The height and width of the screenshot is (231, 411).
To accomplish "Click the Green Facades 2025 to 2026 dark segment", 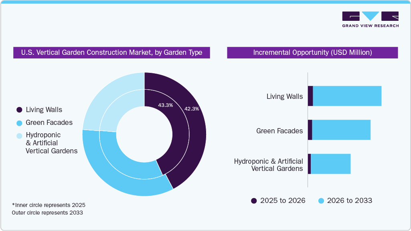I will pyautogui.click(x=310, y=130).
